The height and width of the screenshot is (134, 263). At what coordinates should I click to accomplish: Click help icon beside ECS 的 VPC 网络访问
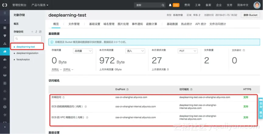pos(87,118)
